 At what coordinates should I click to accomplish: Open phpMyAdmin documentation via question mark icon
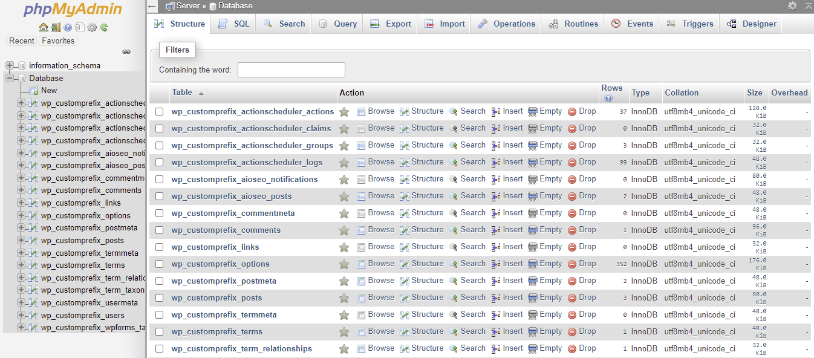68,27
